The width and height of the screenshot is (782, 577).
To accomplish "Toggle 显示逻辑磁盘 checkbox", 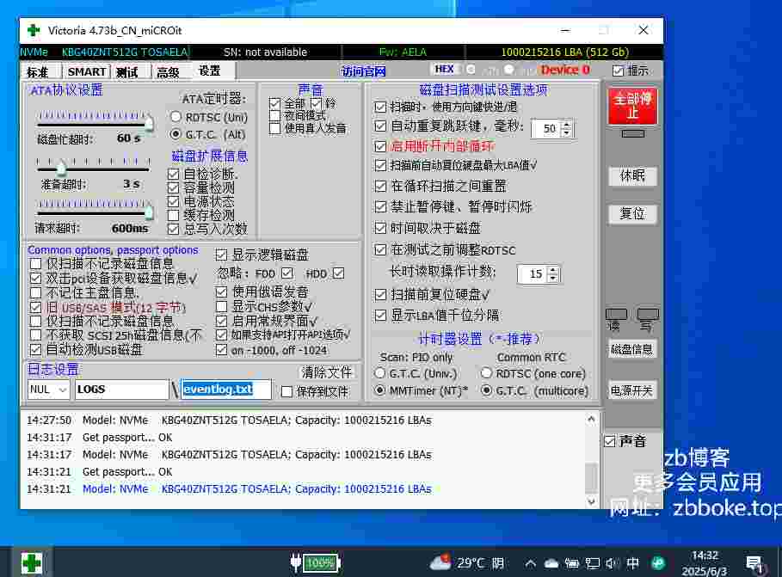I will coord(221,255).
